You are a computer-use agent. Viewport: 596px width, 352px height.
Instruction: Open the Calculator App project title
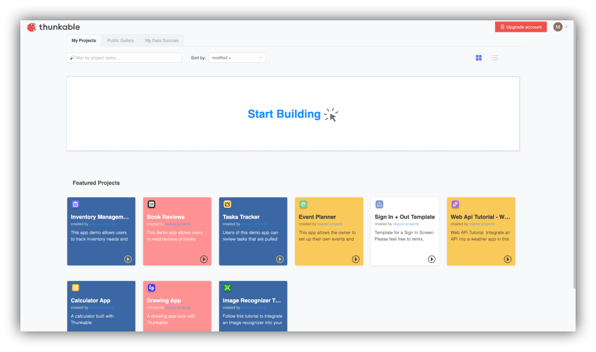click(x=91, y=301)
